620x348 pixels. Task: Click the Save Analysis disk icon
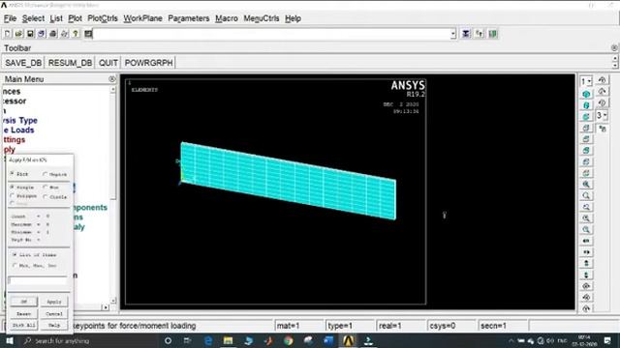pyautogui.click(x=30, y=34)
